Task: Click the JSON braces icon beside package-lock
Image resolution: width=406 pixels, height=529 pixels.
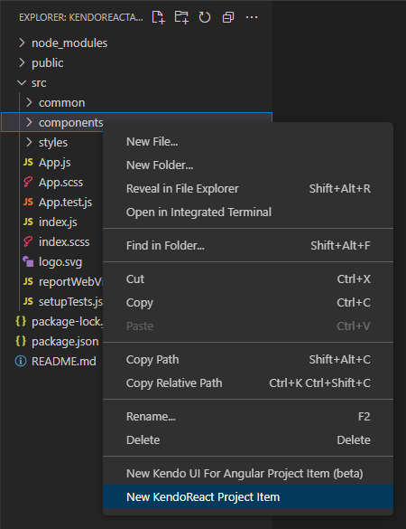Action: coord(21,321)
